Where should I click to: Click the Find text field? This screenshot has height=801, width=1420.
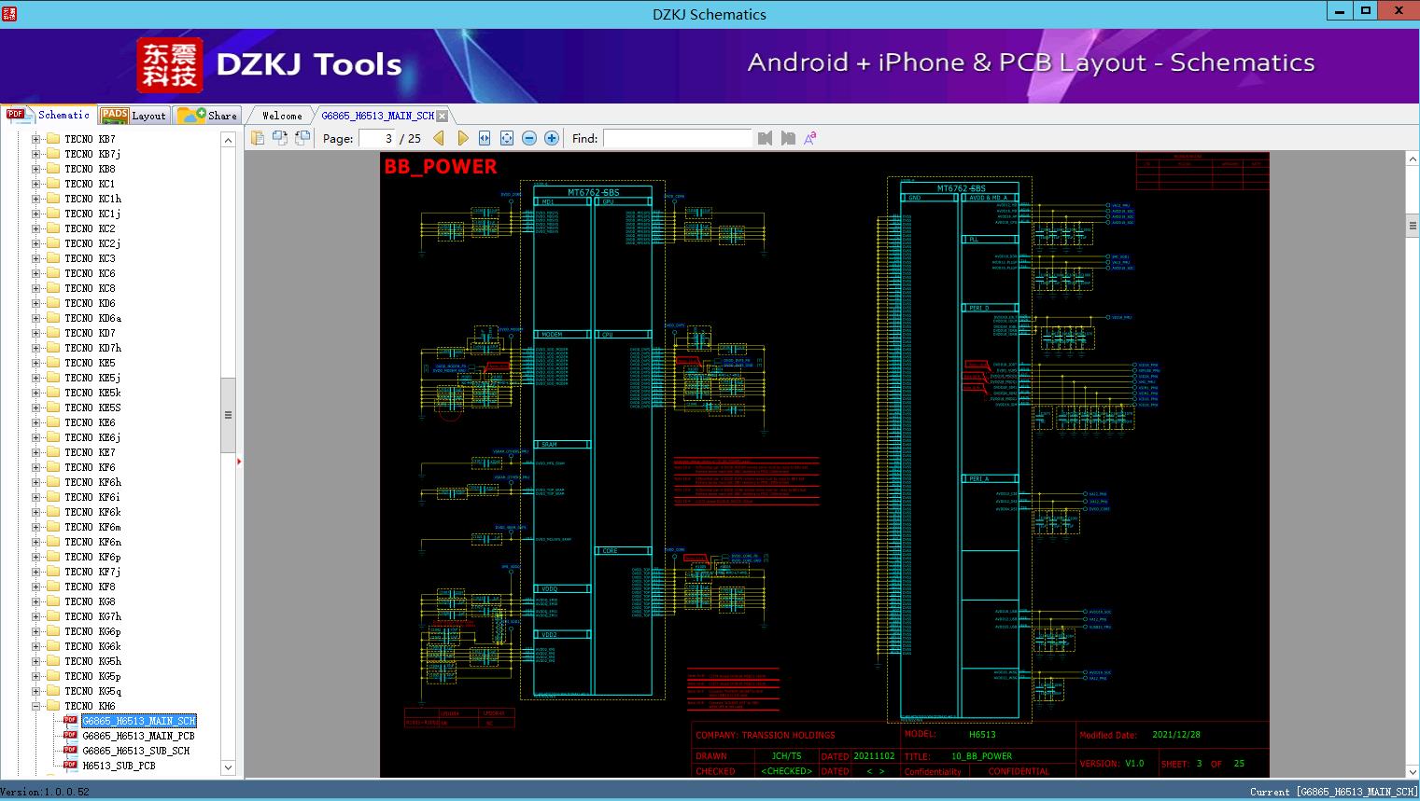tap(677, 138)
